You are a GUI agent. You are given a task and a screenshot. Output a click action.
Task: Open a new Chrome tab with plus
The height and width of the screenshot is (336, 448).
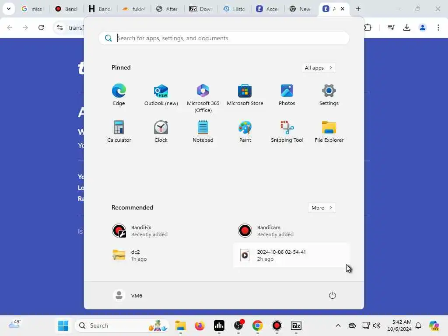[x=358, y=9]
